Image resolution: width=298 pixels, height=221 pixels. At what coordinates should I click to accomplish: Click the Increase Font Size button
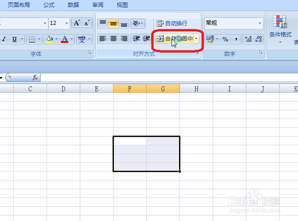point(77,23)
